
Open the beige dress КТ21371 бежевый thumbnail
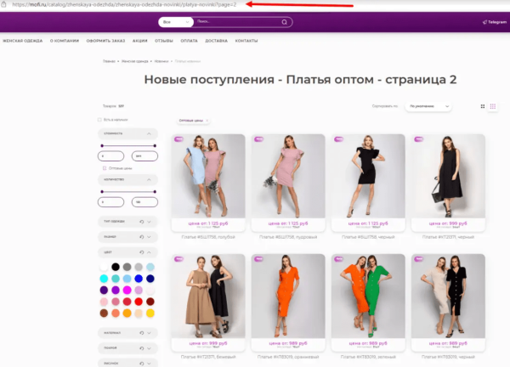pos(208,296)
